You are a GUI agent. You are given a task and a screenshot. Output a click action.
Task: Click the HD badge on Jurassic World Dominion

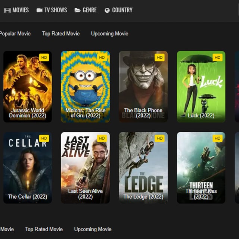pyautogui.click(x=44, y=58)
